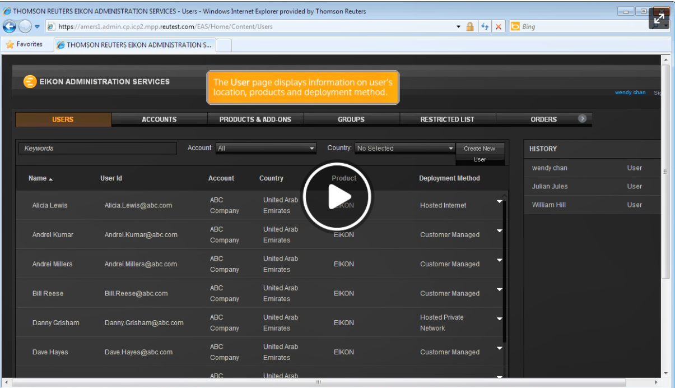675x388 pixels.
Task: Click the tab bar next arrow icon
Action: (x=583, y=119)
